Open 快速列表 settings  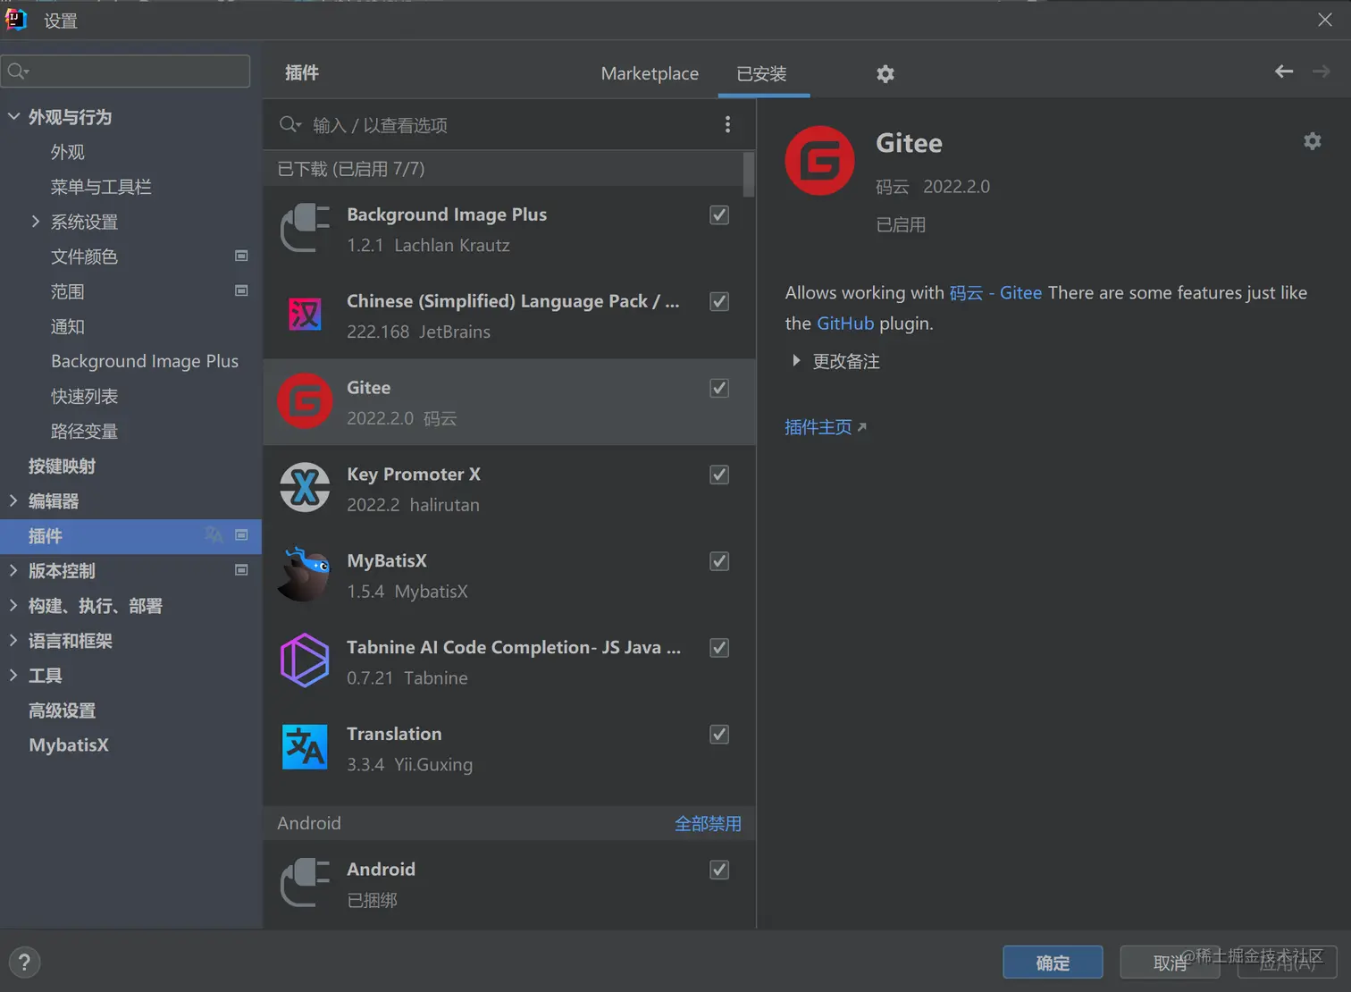click(84, 396)
